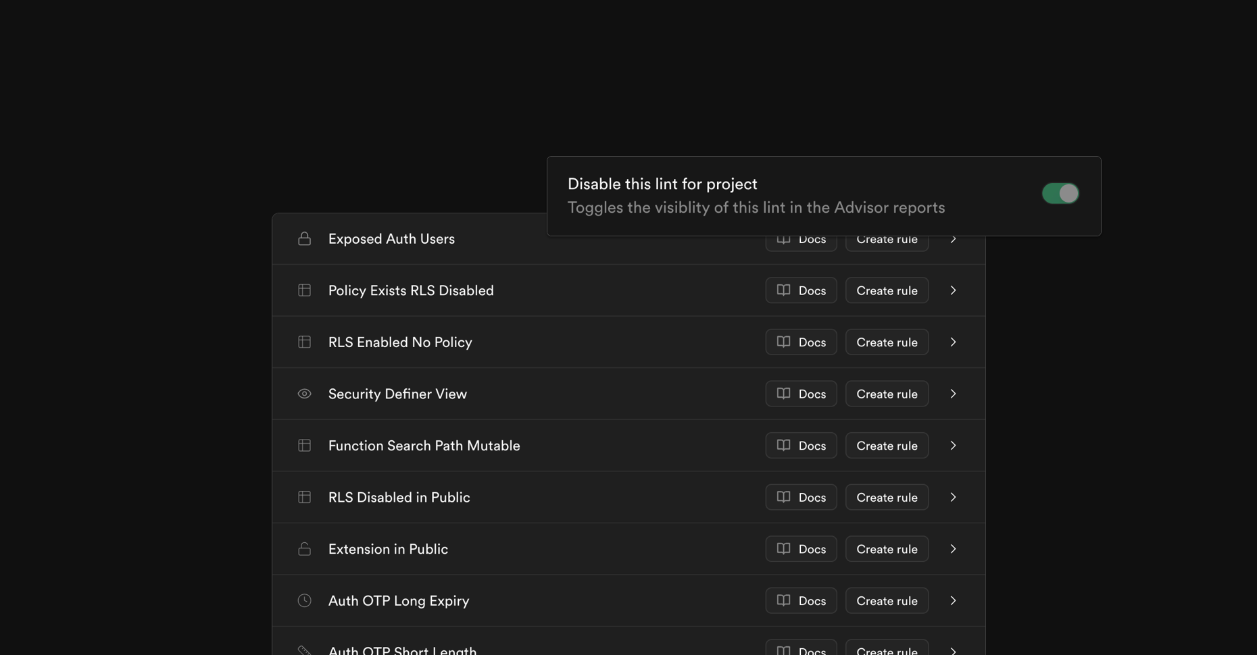Click table icon beside RLS Disabled in Public
1257x655 pixels.
click(x=304, y=497)
